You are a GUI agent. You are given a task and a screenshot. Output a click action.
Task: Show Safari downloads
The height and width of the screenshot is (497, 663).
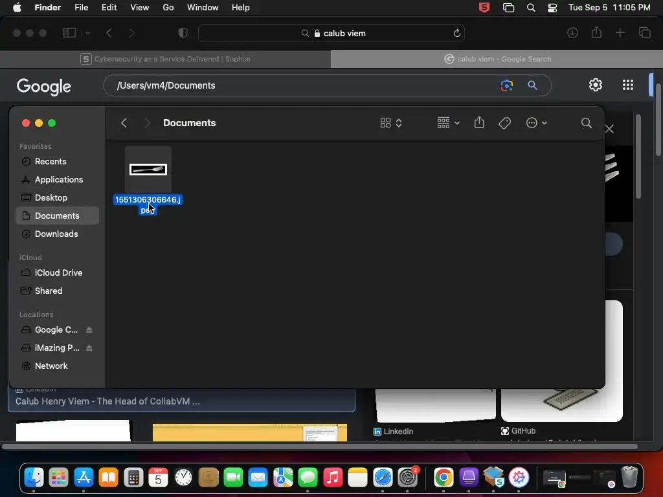pyautogui.click(x=572, y=32)
